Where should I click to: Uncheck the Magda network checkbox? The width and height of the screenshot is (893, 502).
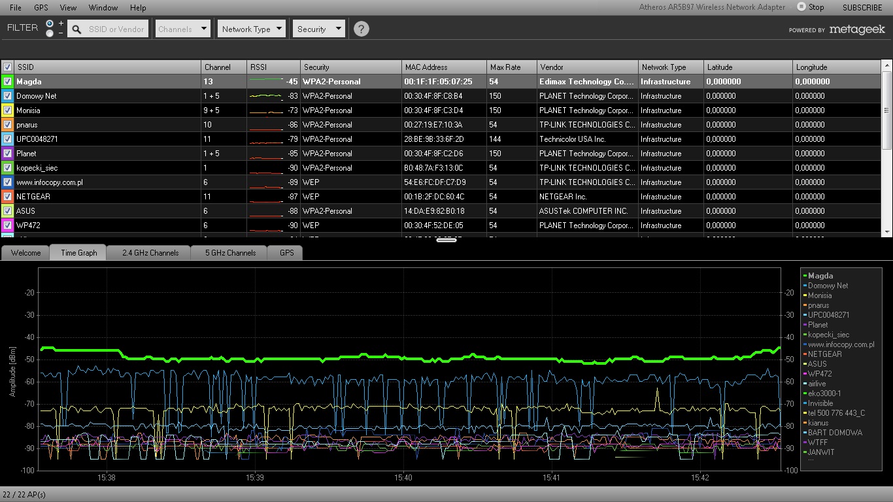tap(7, 82)
